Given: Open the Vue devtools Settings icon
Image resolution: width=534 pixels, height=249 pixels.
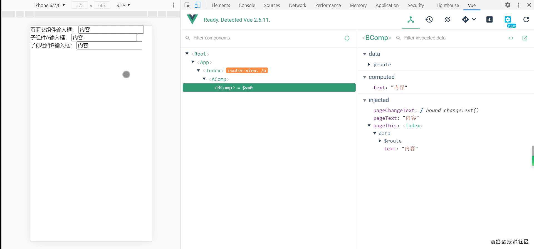Looking at the screenshot, I should (508, 19).
